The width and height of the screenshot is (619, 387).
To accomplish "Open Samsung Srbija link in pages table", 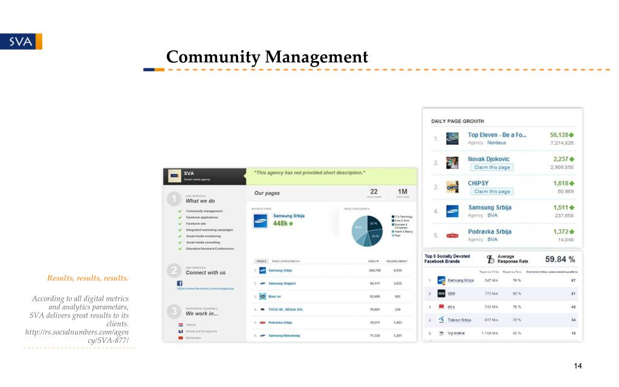I will (x=280, y=270).
